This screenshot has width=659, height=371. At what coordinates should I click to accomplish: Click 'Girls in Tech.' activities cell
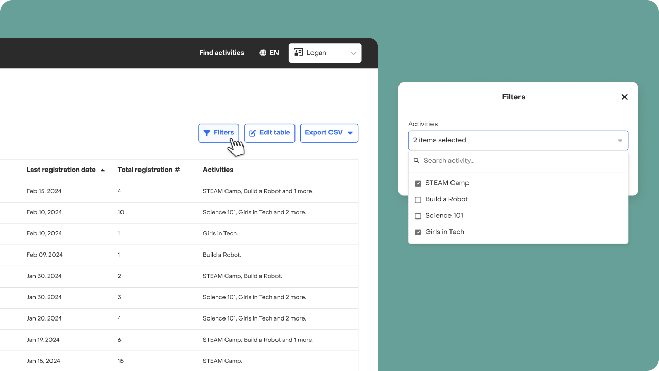pos(220,234)
